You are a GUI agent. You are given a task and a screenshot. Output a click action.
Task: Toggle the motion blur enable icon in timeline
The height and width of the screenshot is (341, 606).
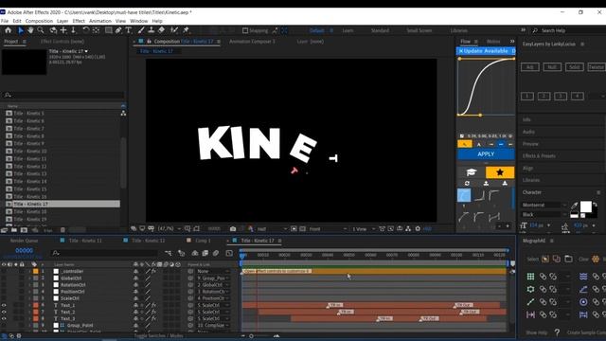(216, 253)
